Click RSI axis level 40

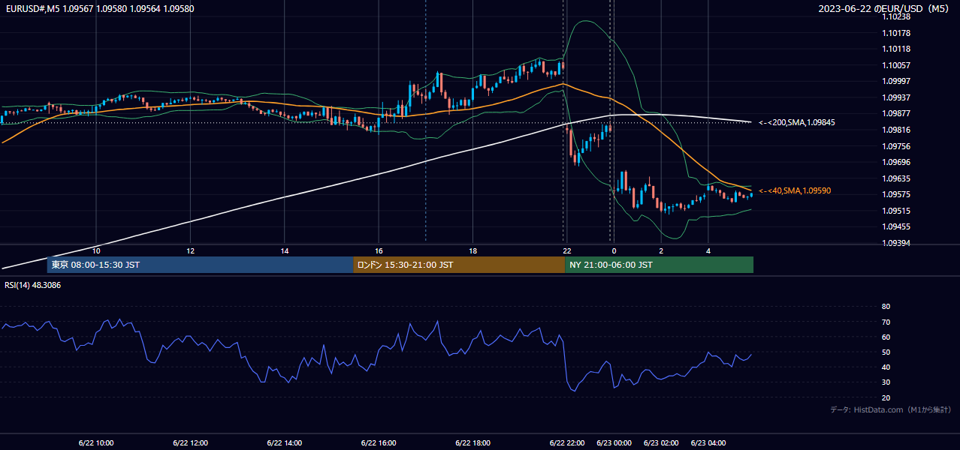tap(886, 367)
